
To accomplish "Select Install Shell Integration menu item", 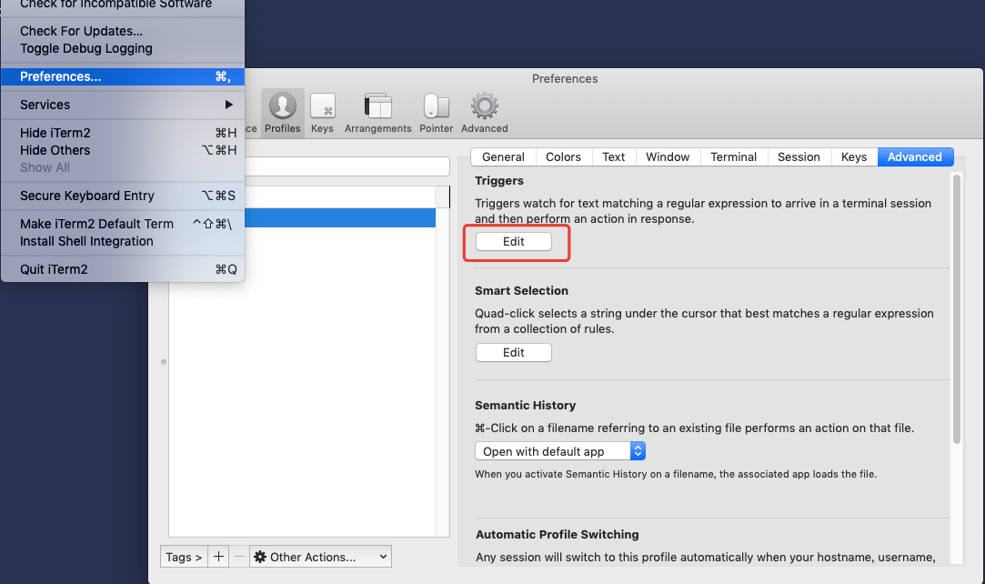I will click(x=123, y=242).
